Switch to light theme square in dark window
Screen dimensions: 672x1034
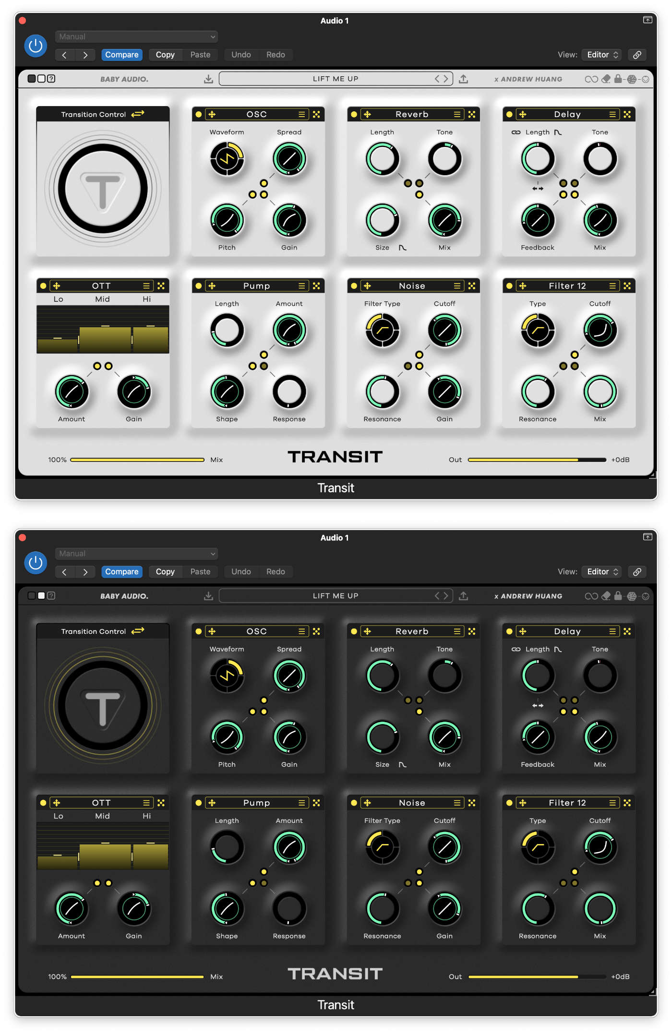(x=41, y=596)
